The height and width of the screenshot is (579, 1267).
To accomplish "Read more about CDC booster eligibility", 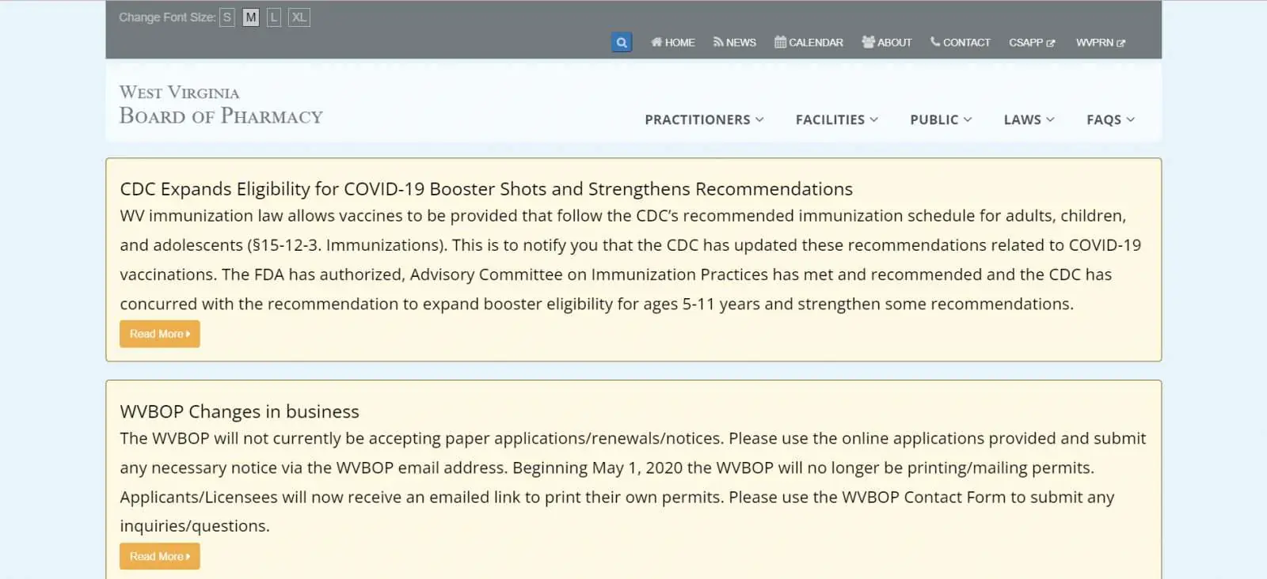I will click(x=160, y=334).
